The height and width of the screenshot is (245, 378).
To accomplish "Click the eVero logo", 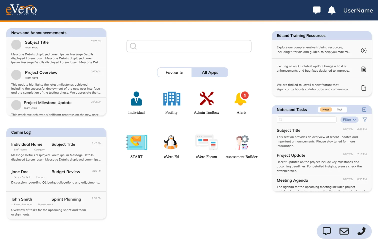I will point(21,10).
